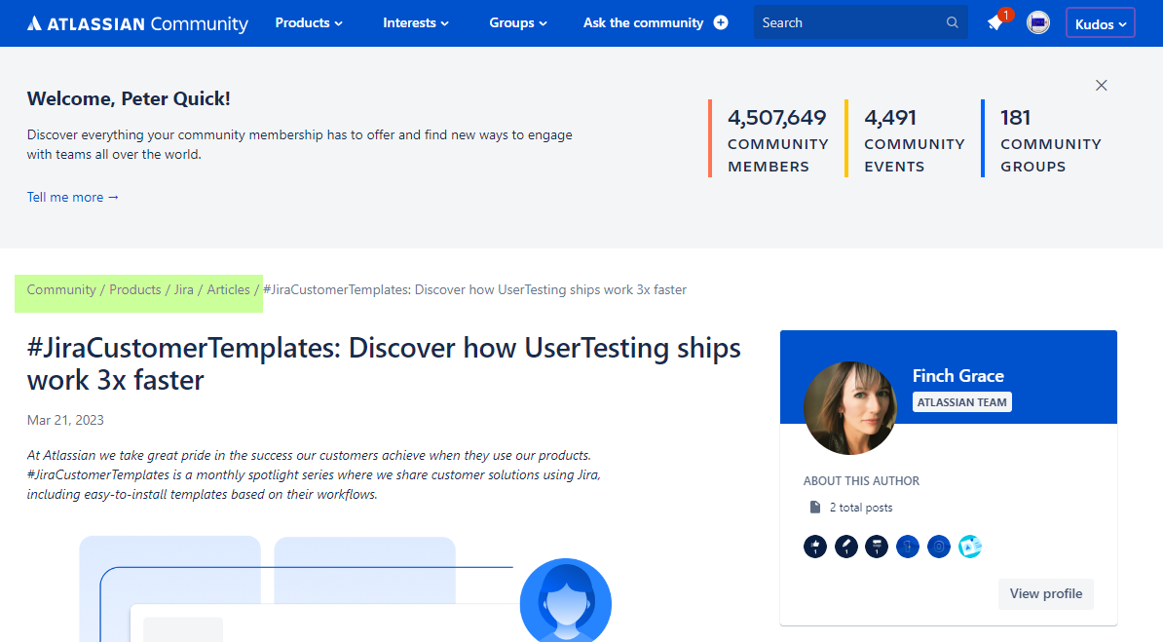This screenshot has height=642, width=1163.
Task: Open the Kudos dropdown button
Action: tap(1101, 23)
